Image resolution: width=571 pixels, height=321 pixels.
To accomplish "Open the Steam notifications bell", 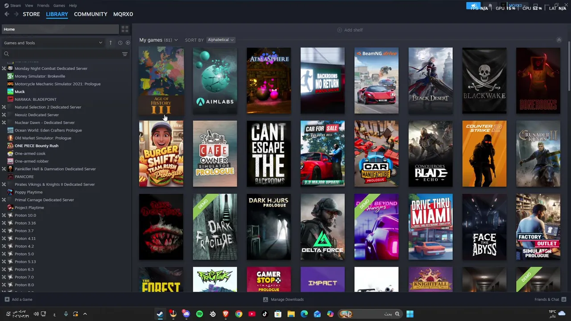I will [x=490, y=6].
